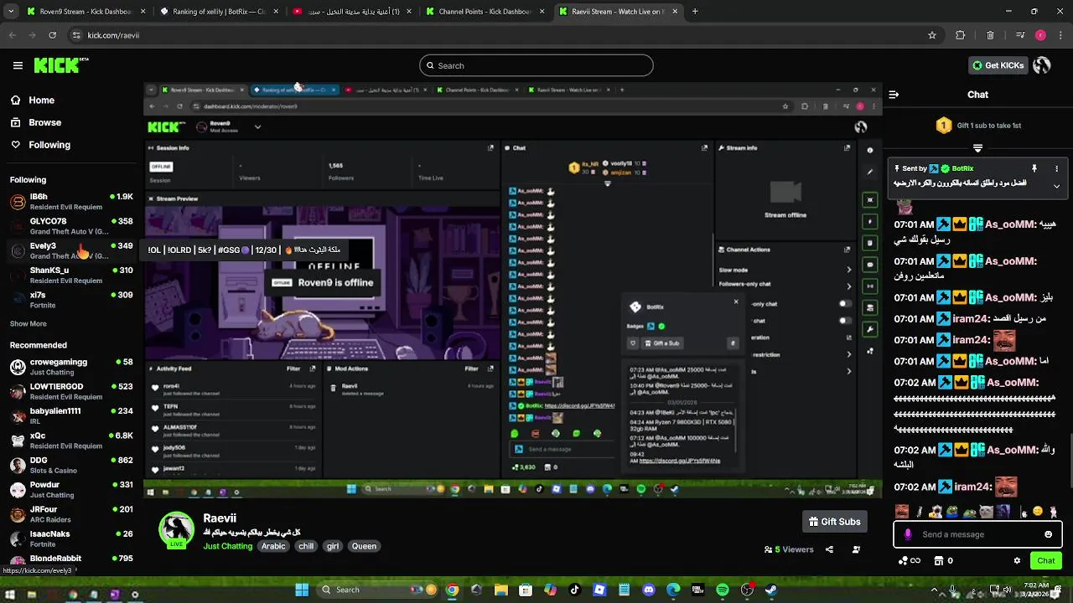Select the Queen tag
The width and height of the screenshot is (1073, 603).
(x=364, y=546)
